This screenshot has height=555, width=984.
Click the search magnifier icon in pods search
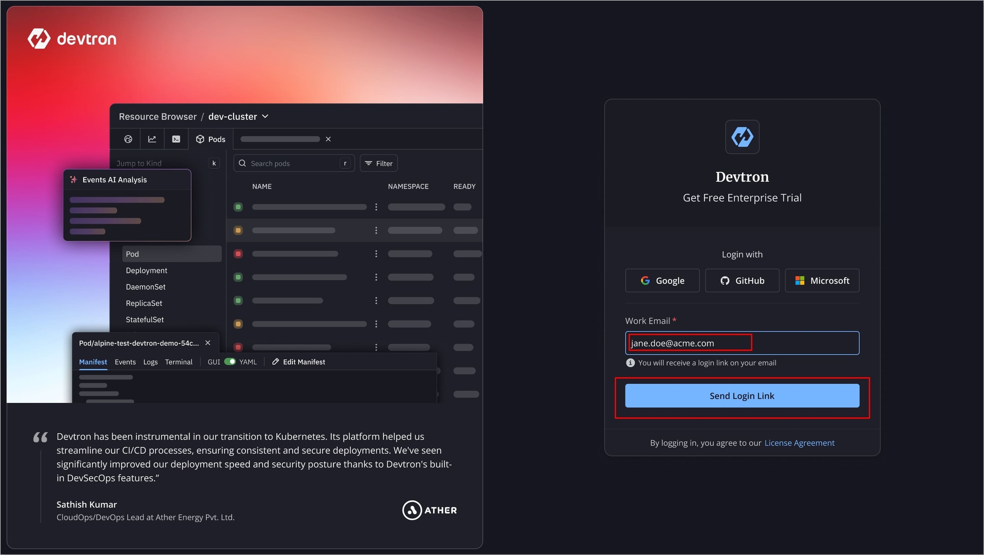click(242, 163)
